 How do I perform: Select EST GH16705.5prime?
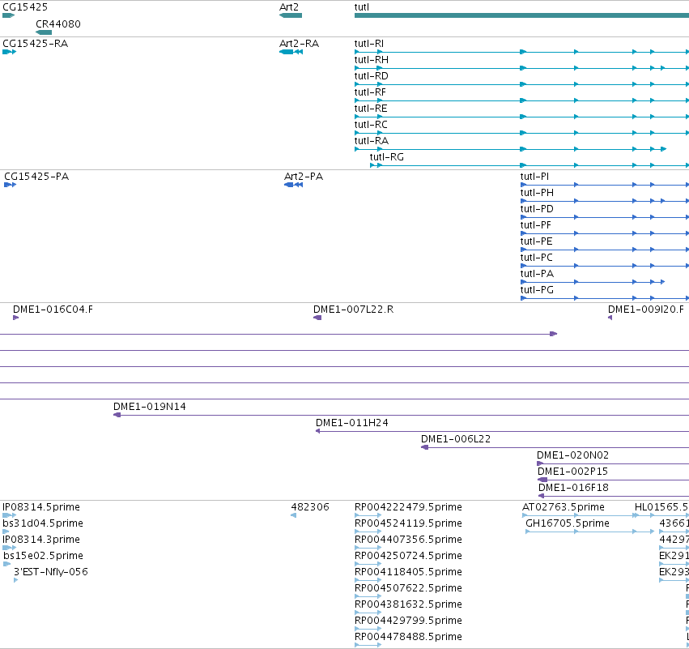pos(568,523)
